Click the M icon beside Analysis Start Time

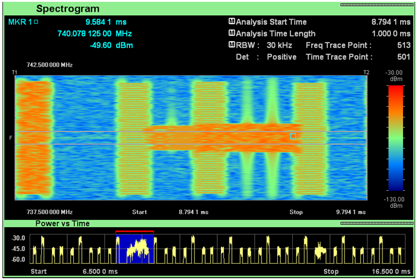point(232,21)
